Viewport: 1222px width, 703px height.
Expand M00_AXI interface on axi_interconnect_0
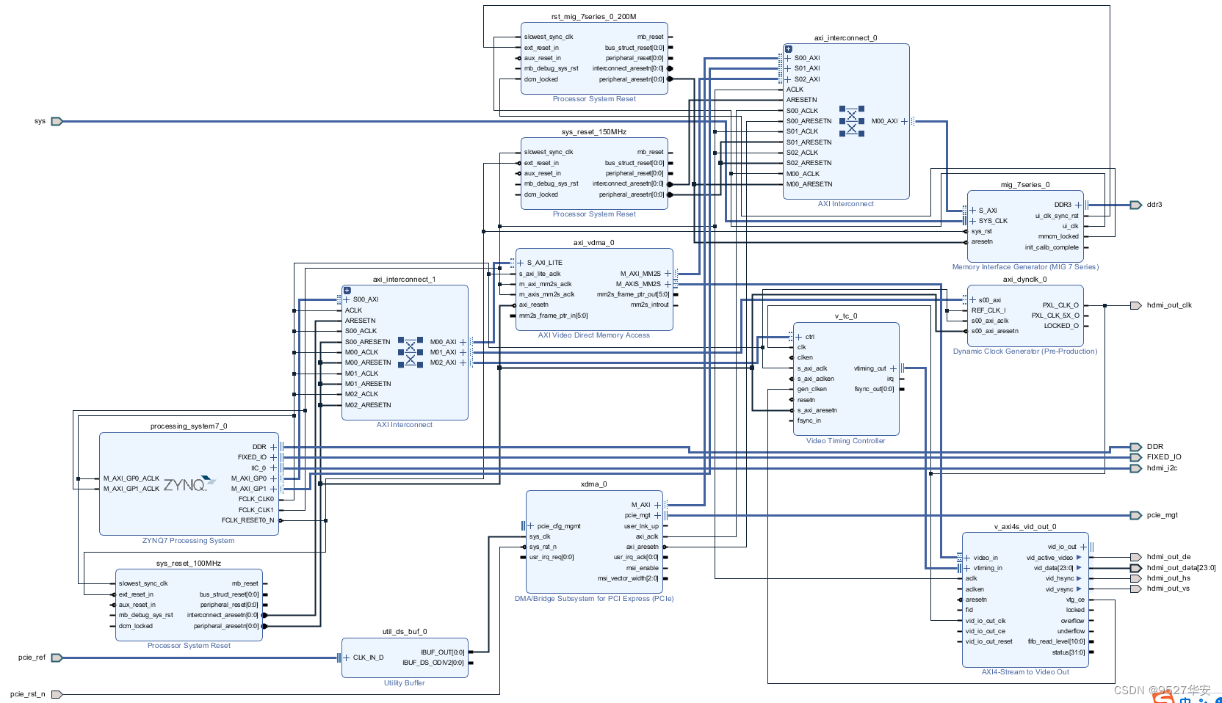905,121
